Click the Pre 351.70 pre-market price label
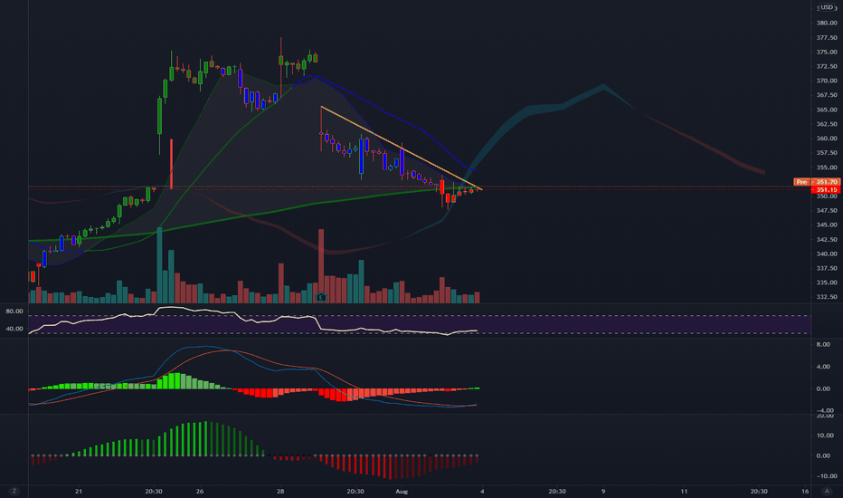Screen dimensions: 843x498 click(x=816, y=182)
